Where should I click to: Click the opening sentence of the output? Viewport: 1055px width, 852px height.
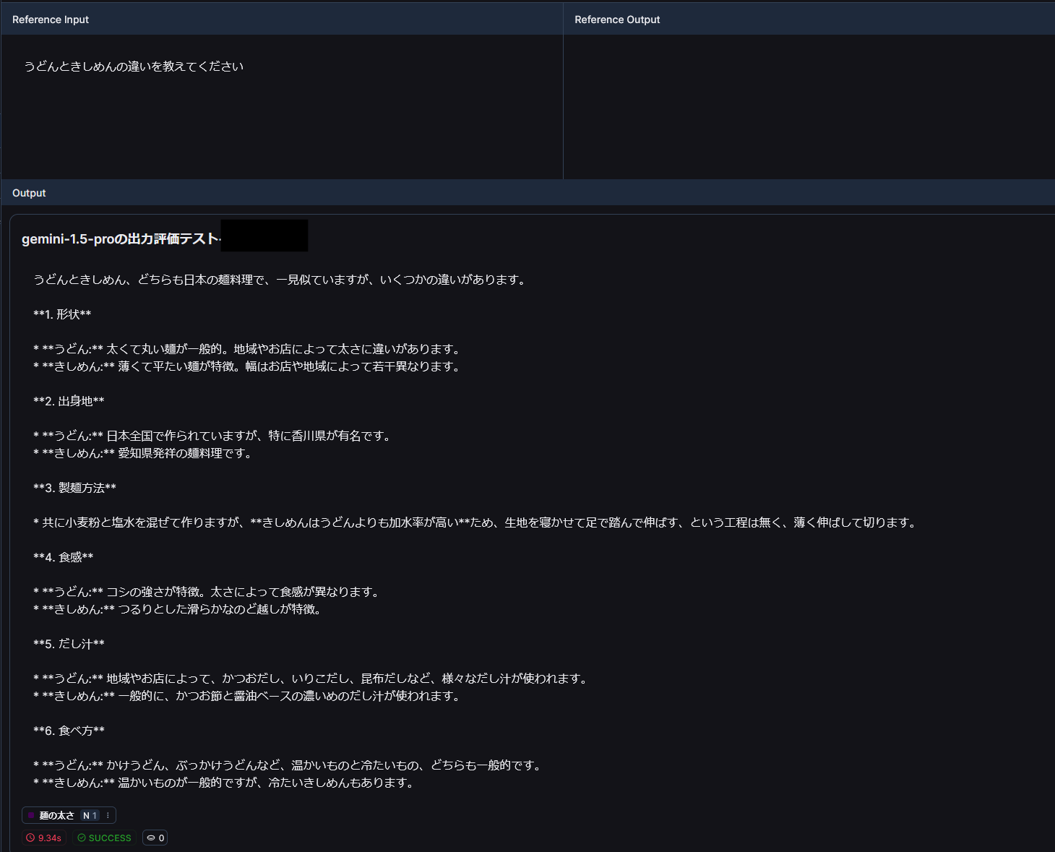(281, 280)
